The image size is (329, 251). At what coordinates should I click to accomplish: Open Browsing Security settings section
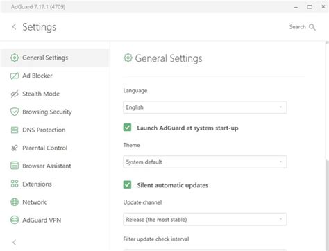click(55, 112)
